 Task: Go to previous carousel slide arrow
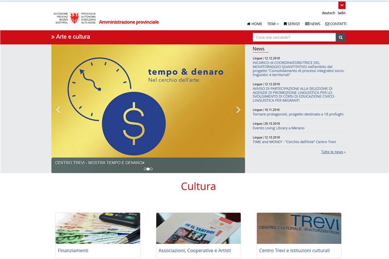[x=58, y=110]
